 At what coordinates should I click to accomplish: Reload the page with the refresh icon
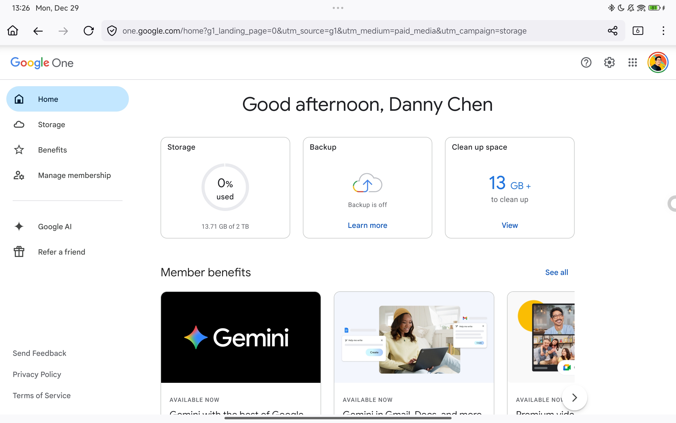[x=88, y=30]
